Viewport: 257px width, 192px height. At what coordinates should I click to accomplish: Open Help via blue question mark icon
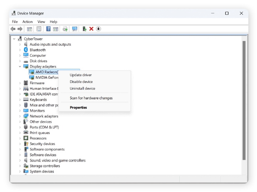tap(48, 29)
